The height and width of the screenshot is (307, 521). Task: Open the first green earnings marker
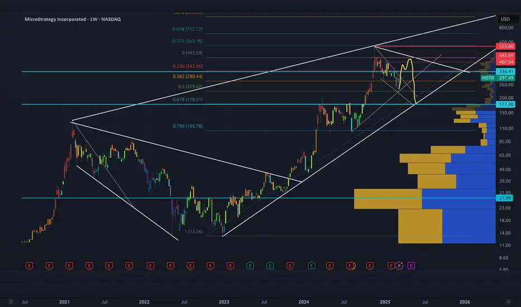pos(250,266)
